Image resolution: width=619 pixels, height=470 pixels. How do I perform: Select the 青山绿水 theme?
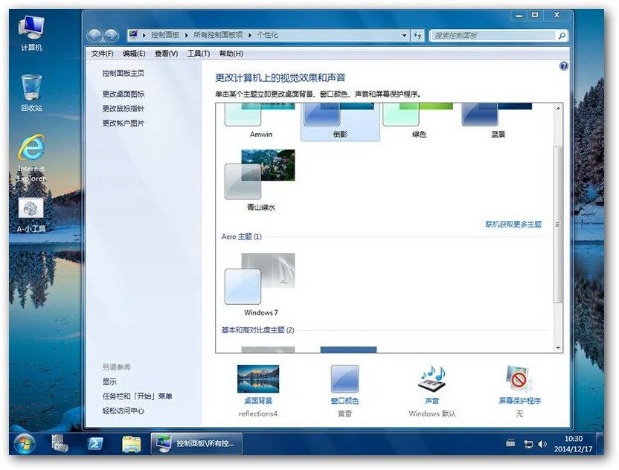[260, 181]
